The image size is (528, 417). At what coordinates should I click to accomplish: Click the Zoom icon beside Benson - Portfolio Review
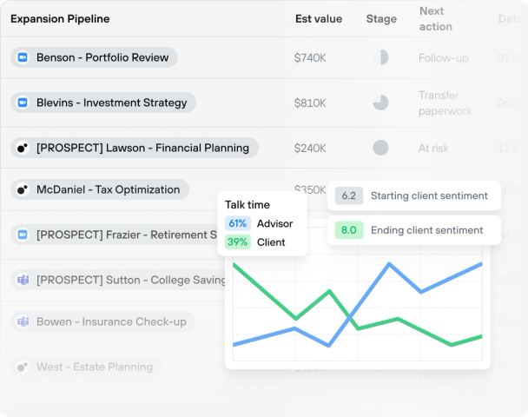point(23,58)
